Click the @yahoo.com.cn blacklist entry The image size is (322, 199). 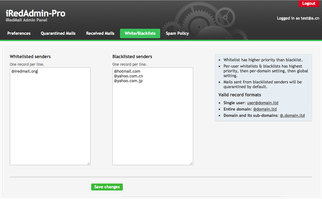coord(128,76)
